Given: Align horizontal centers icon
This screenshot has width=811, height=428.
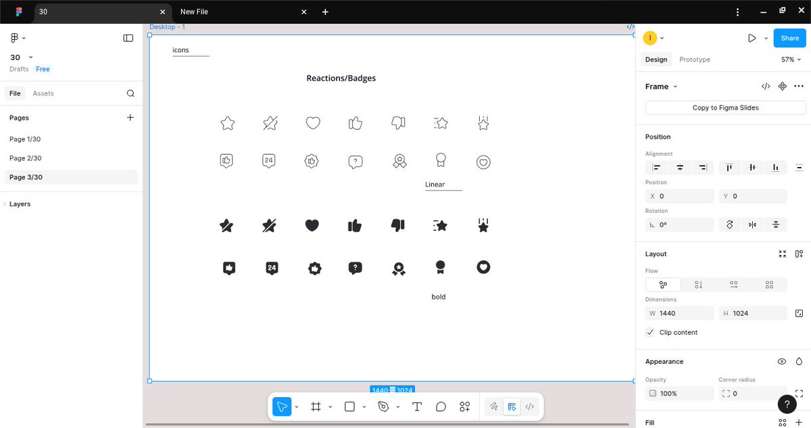Looking at the screenshot, I should coord(680,167).
